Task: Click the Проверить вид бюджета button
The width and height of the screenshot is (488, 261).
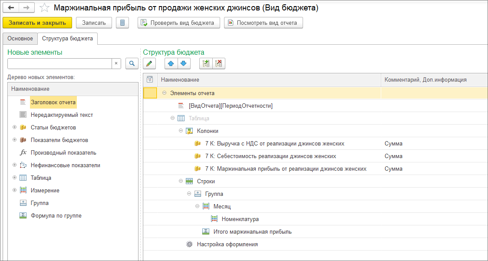Action: (179, 23)
